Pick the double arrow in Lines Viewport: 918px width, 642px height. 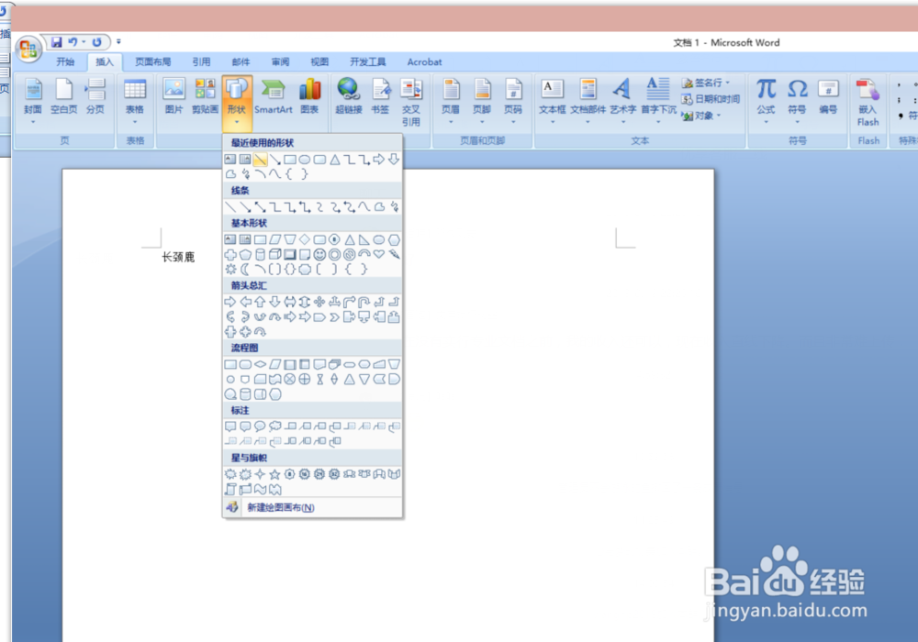(x=260, y=206)
